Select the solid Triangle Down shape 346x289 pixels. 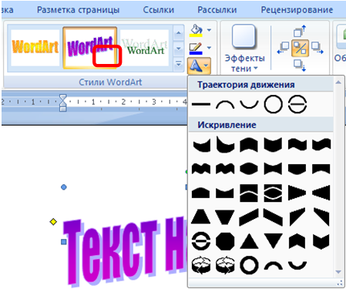[x=273, y=241]
